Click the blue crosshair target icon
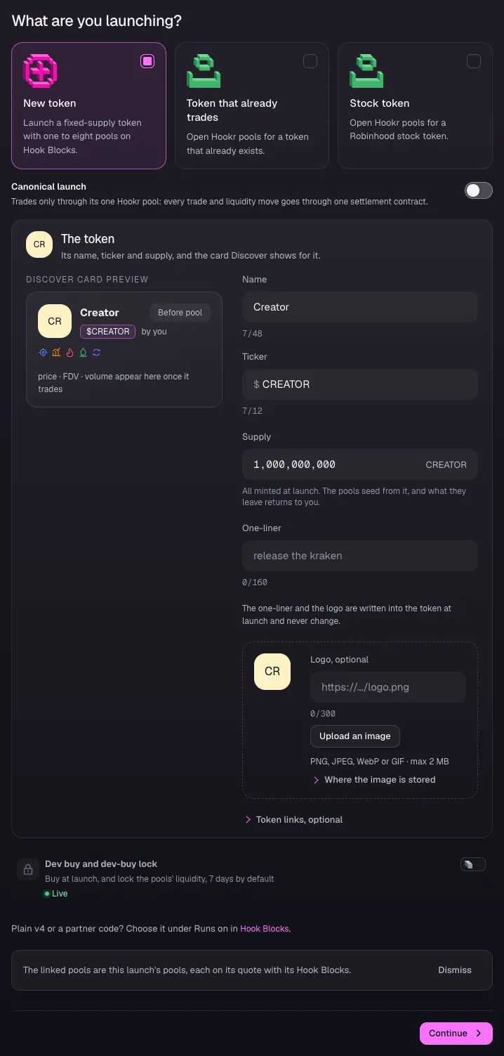This screenshot has height=1056, width=504. [43, 352]
